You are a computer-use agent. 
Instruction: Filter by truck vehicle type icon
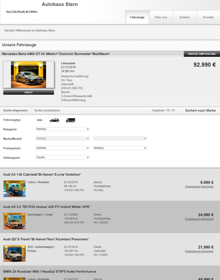click(70, 120)
